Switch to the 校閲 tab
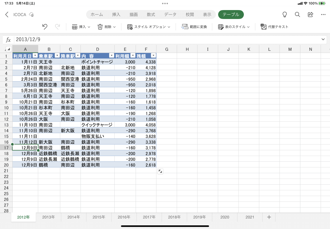This screenshot has width=330, height=229. click(x=190, y=15)
